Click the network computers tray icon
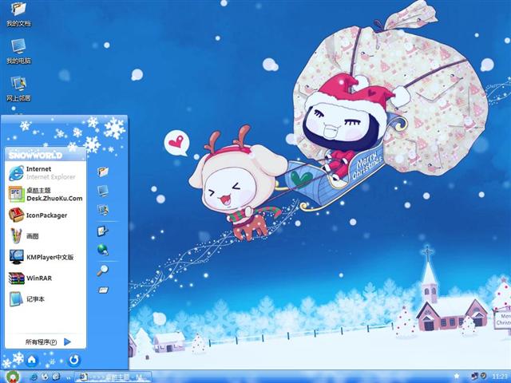Screen dimensions: 511x383 click(474, 377)
